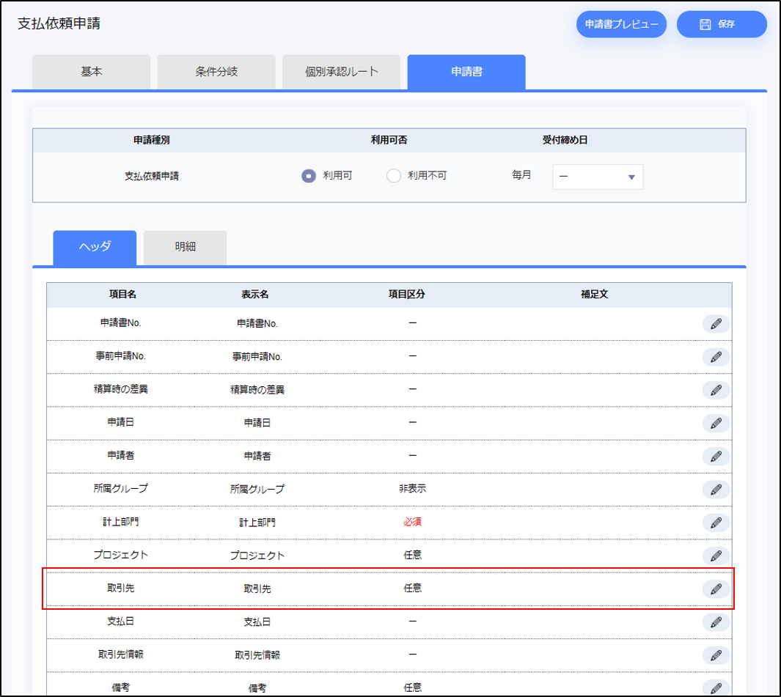The height and width of the screenshot is (697, 781).
Task: Click 計上部門 in the 表示名 column
Action: tap(257, 523)
